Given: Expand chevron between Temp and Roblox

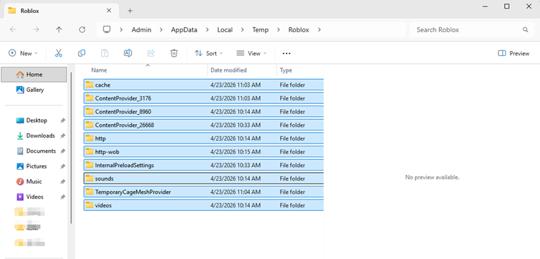Looking at the screenshot, I should tap(279, 30).
